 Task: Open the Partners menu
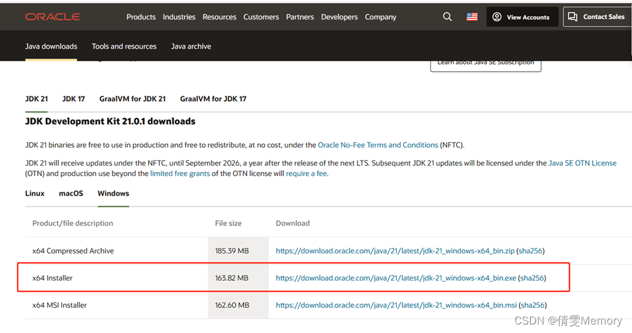pyautogui.click(x=300, y=17)
